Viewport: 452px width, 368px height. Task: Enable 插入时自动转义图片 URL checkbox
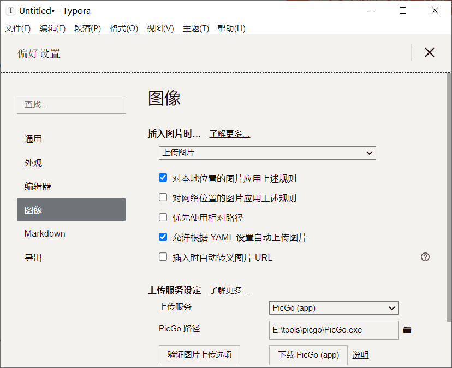(163, 257)
